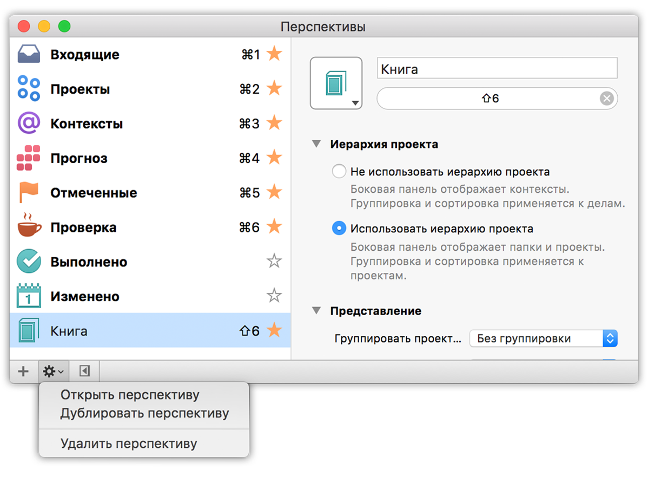Screen dimensions: 648x482
Task: Select the Входящие perspective row
Action: pos(150,54)
